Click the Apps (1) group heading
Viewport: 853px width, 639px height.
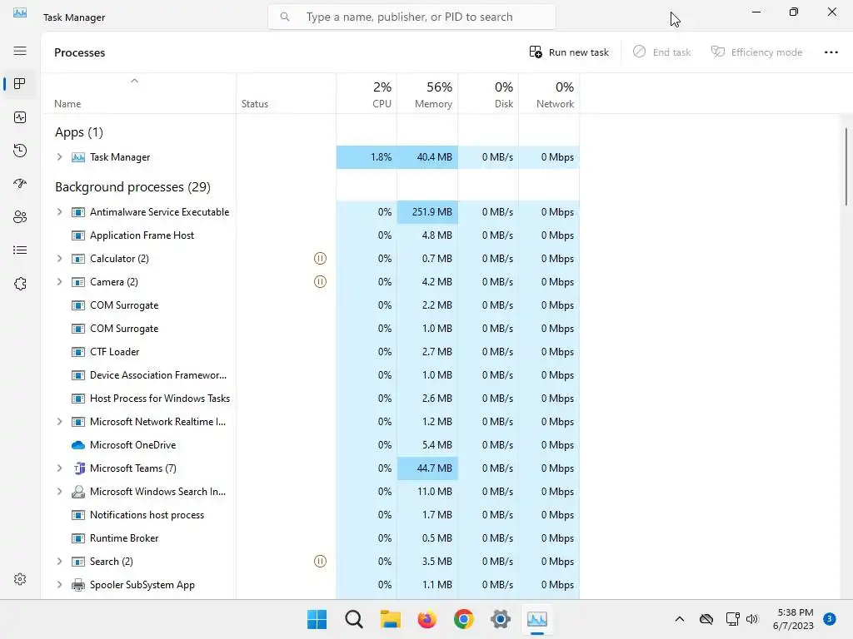[79, 132]
